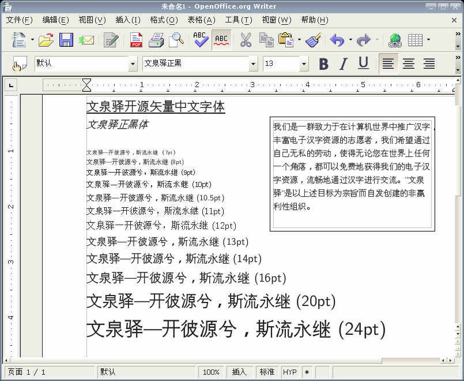Viewport: 464px width, 381px height.
Task: Open the 视窗(W) menu
Action: [x=277, y=20]
